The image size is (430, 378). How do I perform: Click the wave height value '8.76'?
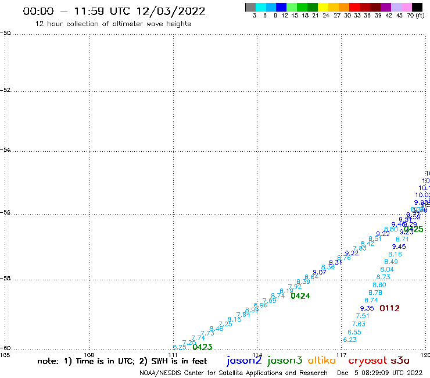click(344, 258)
